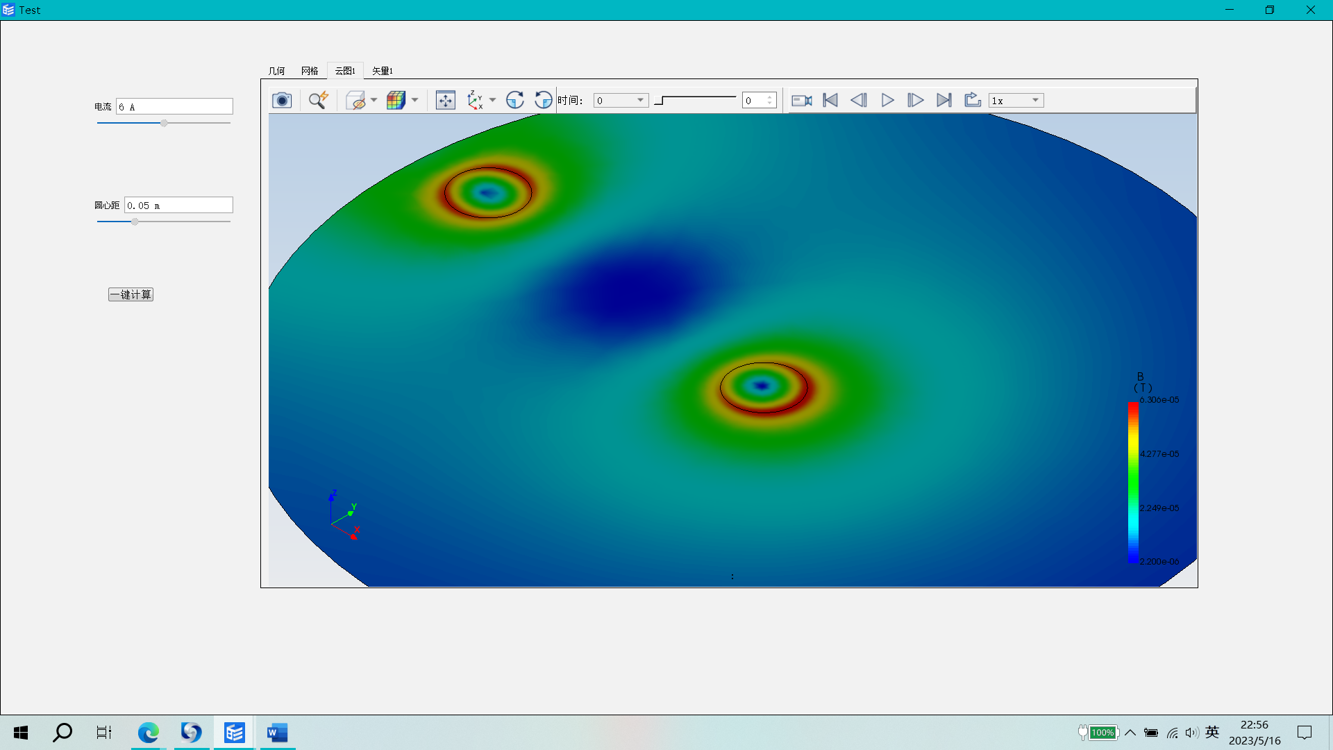This screenshot has height=750, width=1333.
Task: Click the power plug tray icon
Action: tap(1082, 732)
